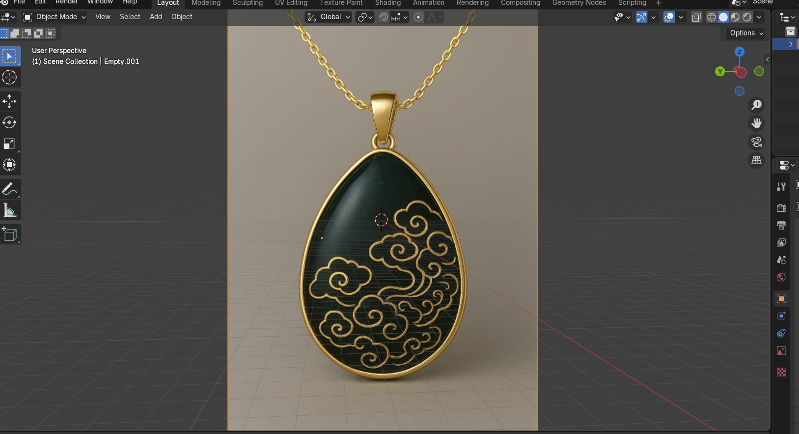Switch to the Shading workspace tab
This screenshot has width=799, height=434.
(x=387, y=3)
